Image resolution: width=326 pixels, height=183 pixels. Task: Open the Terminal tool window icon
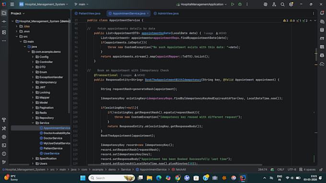(x=4, y=145)
